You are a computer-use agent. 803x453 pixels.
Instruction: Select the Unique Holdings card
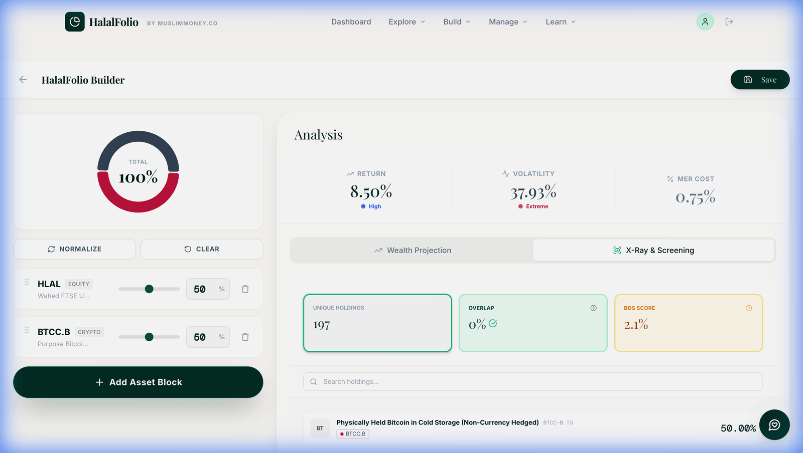[x=377, y=323]
